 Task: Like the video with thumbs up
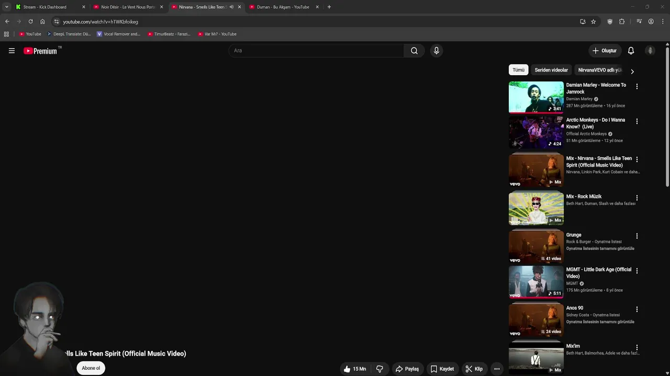click(354, 369)
